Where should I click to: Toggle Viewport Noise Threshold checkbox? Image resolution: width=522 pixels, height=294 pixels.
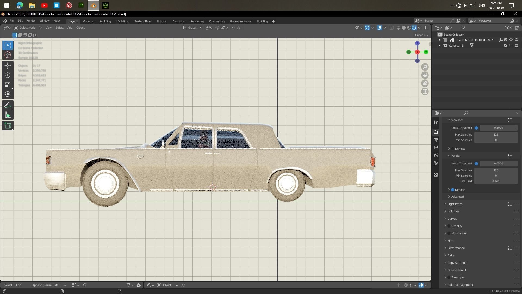click(476, 128)
